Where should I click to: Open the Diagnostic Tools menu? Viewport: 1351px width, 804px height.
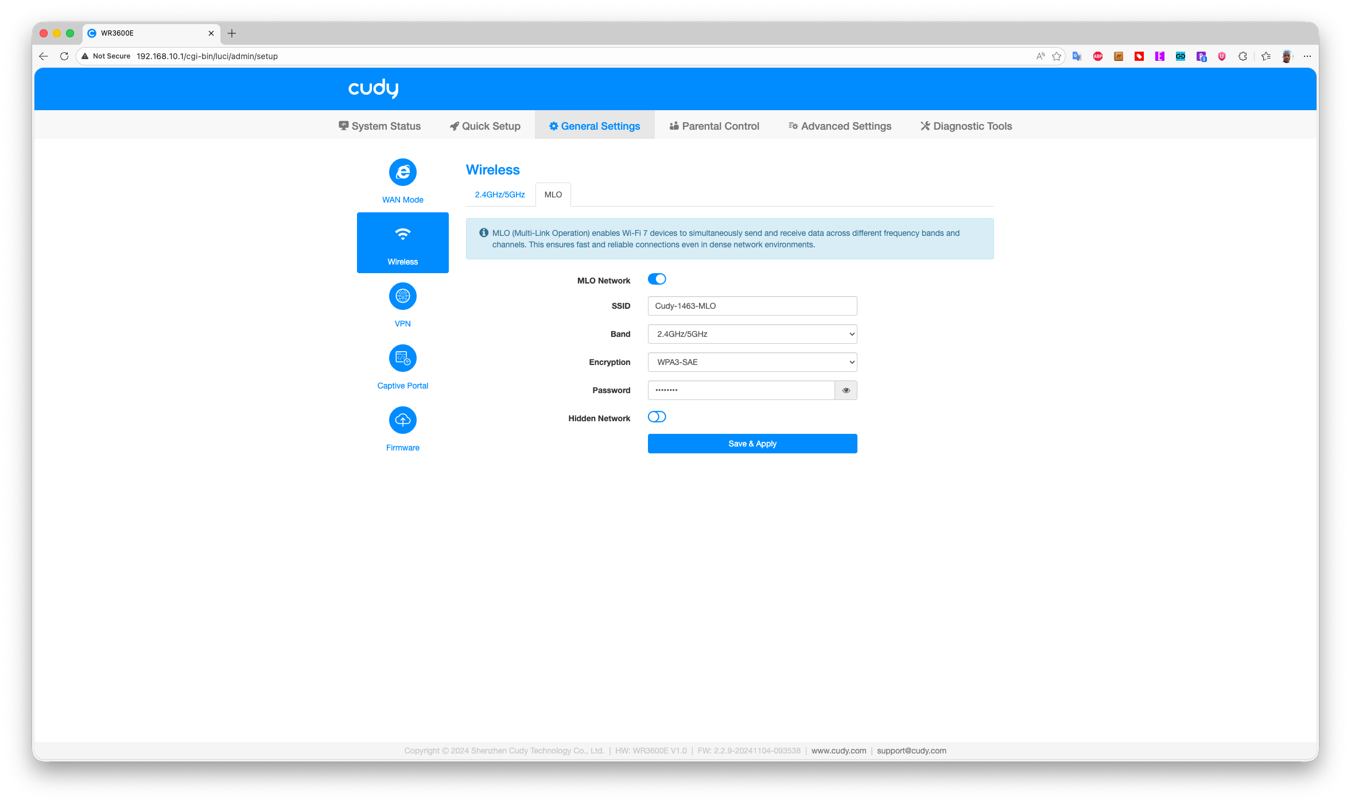[x=966, y=126]
